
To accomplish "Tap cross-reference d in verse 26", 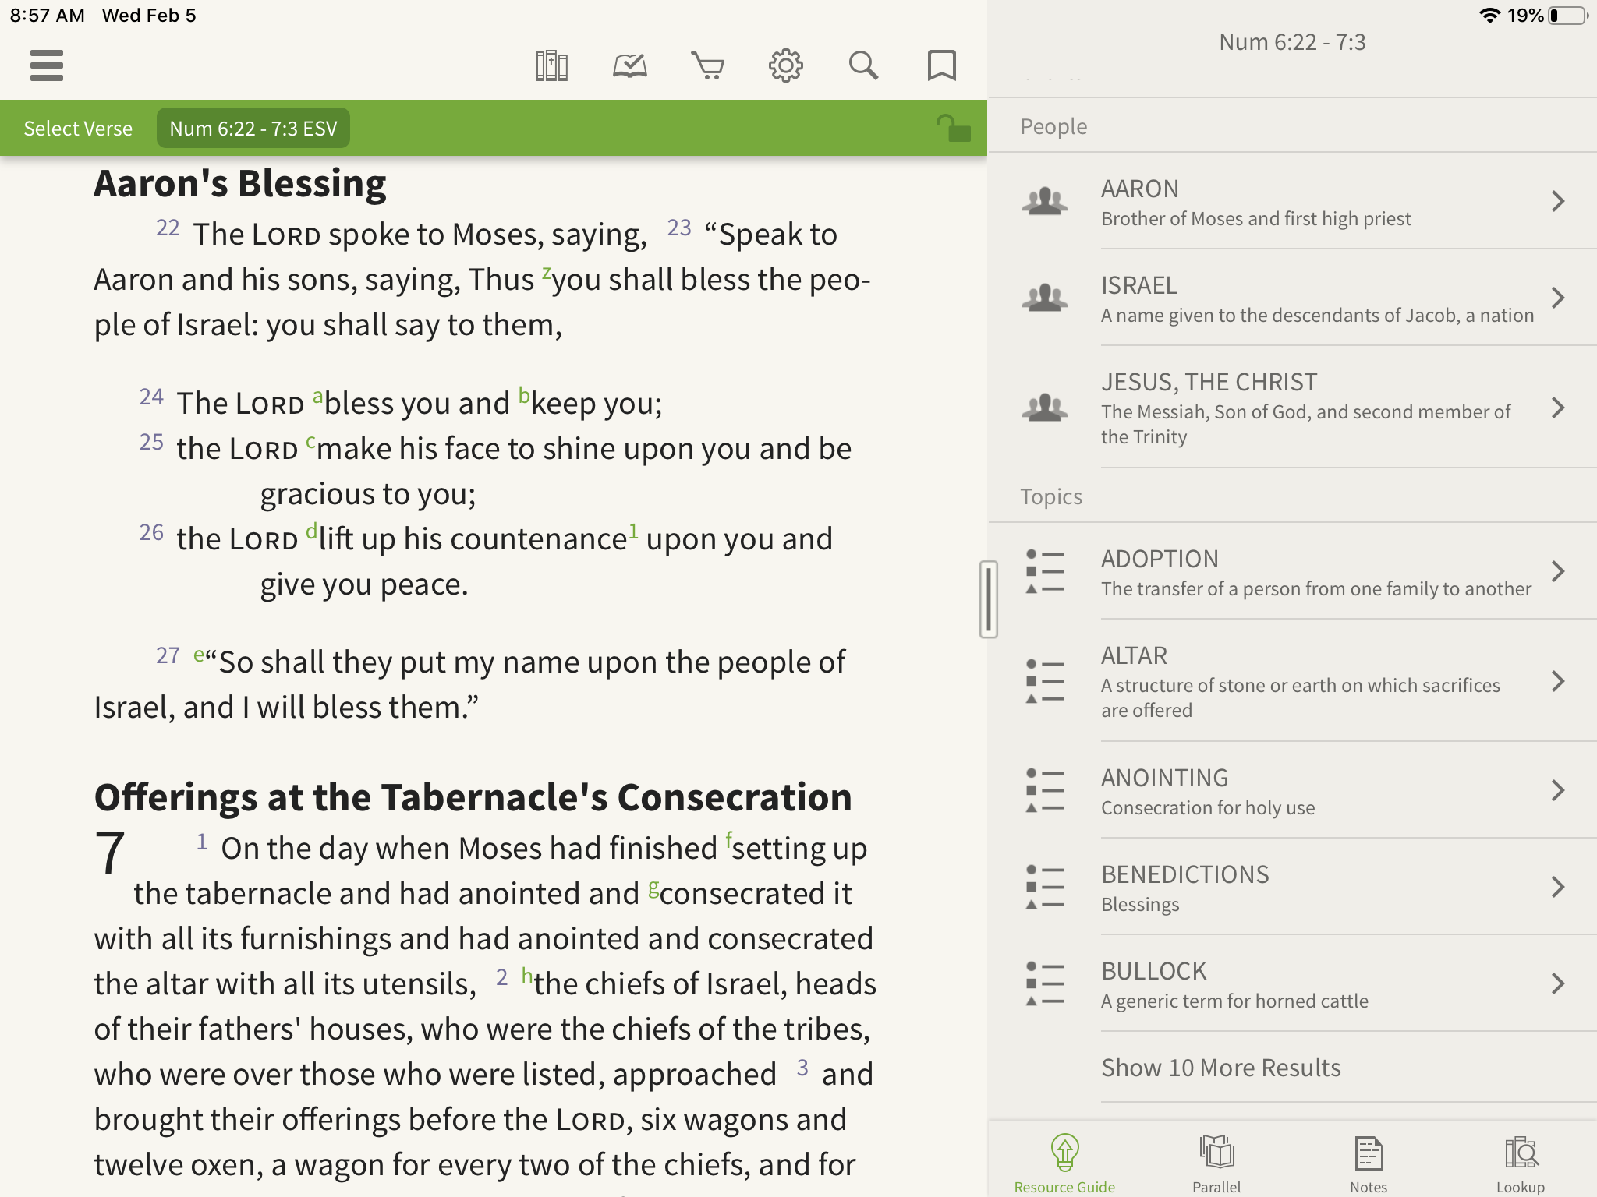I will tap(311, 531).
